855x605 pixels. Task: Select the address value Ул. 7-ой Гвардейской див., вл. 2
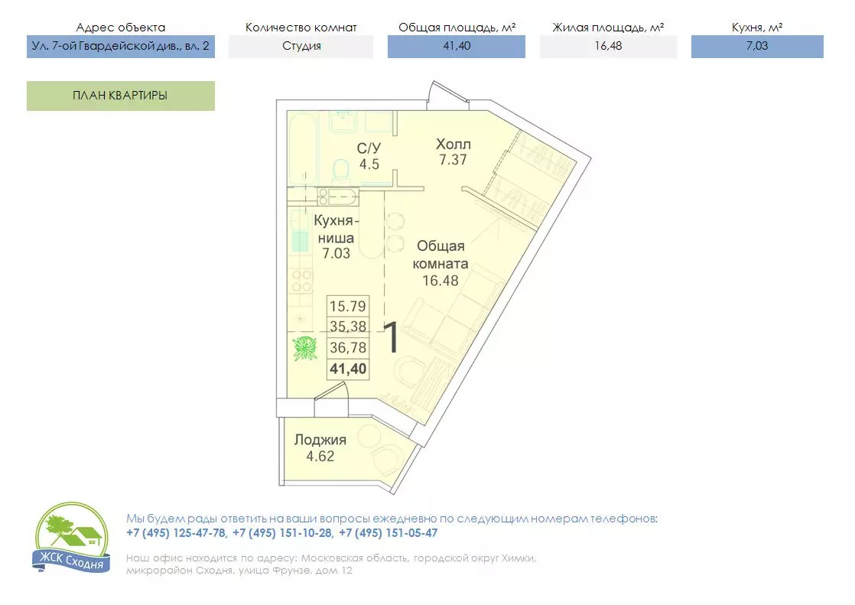click(121, 47)
